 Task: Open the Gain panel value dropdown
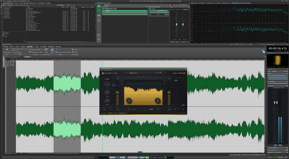pos(186,10)
